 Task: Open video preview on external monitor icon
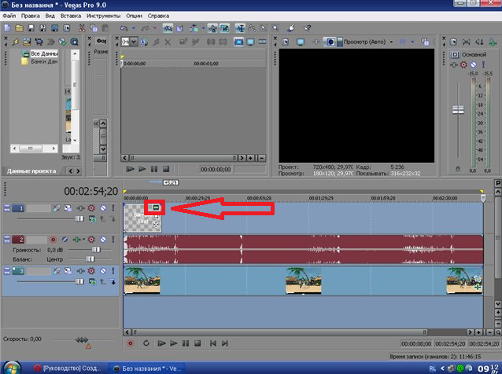tap(301, 42)
